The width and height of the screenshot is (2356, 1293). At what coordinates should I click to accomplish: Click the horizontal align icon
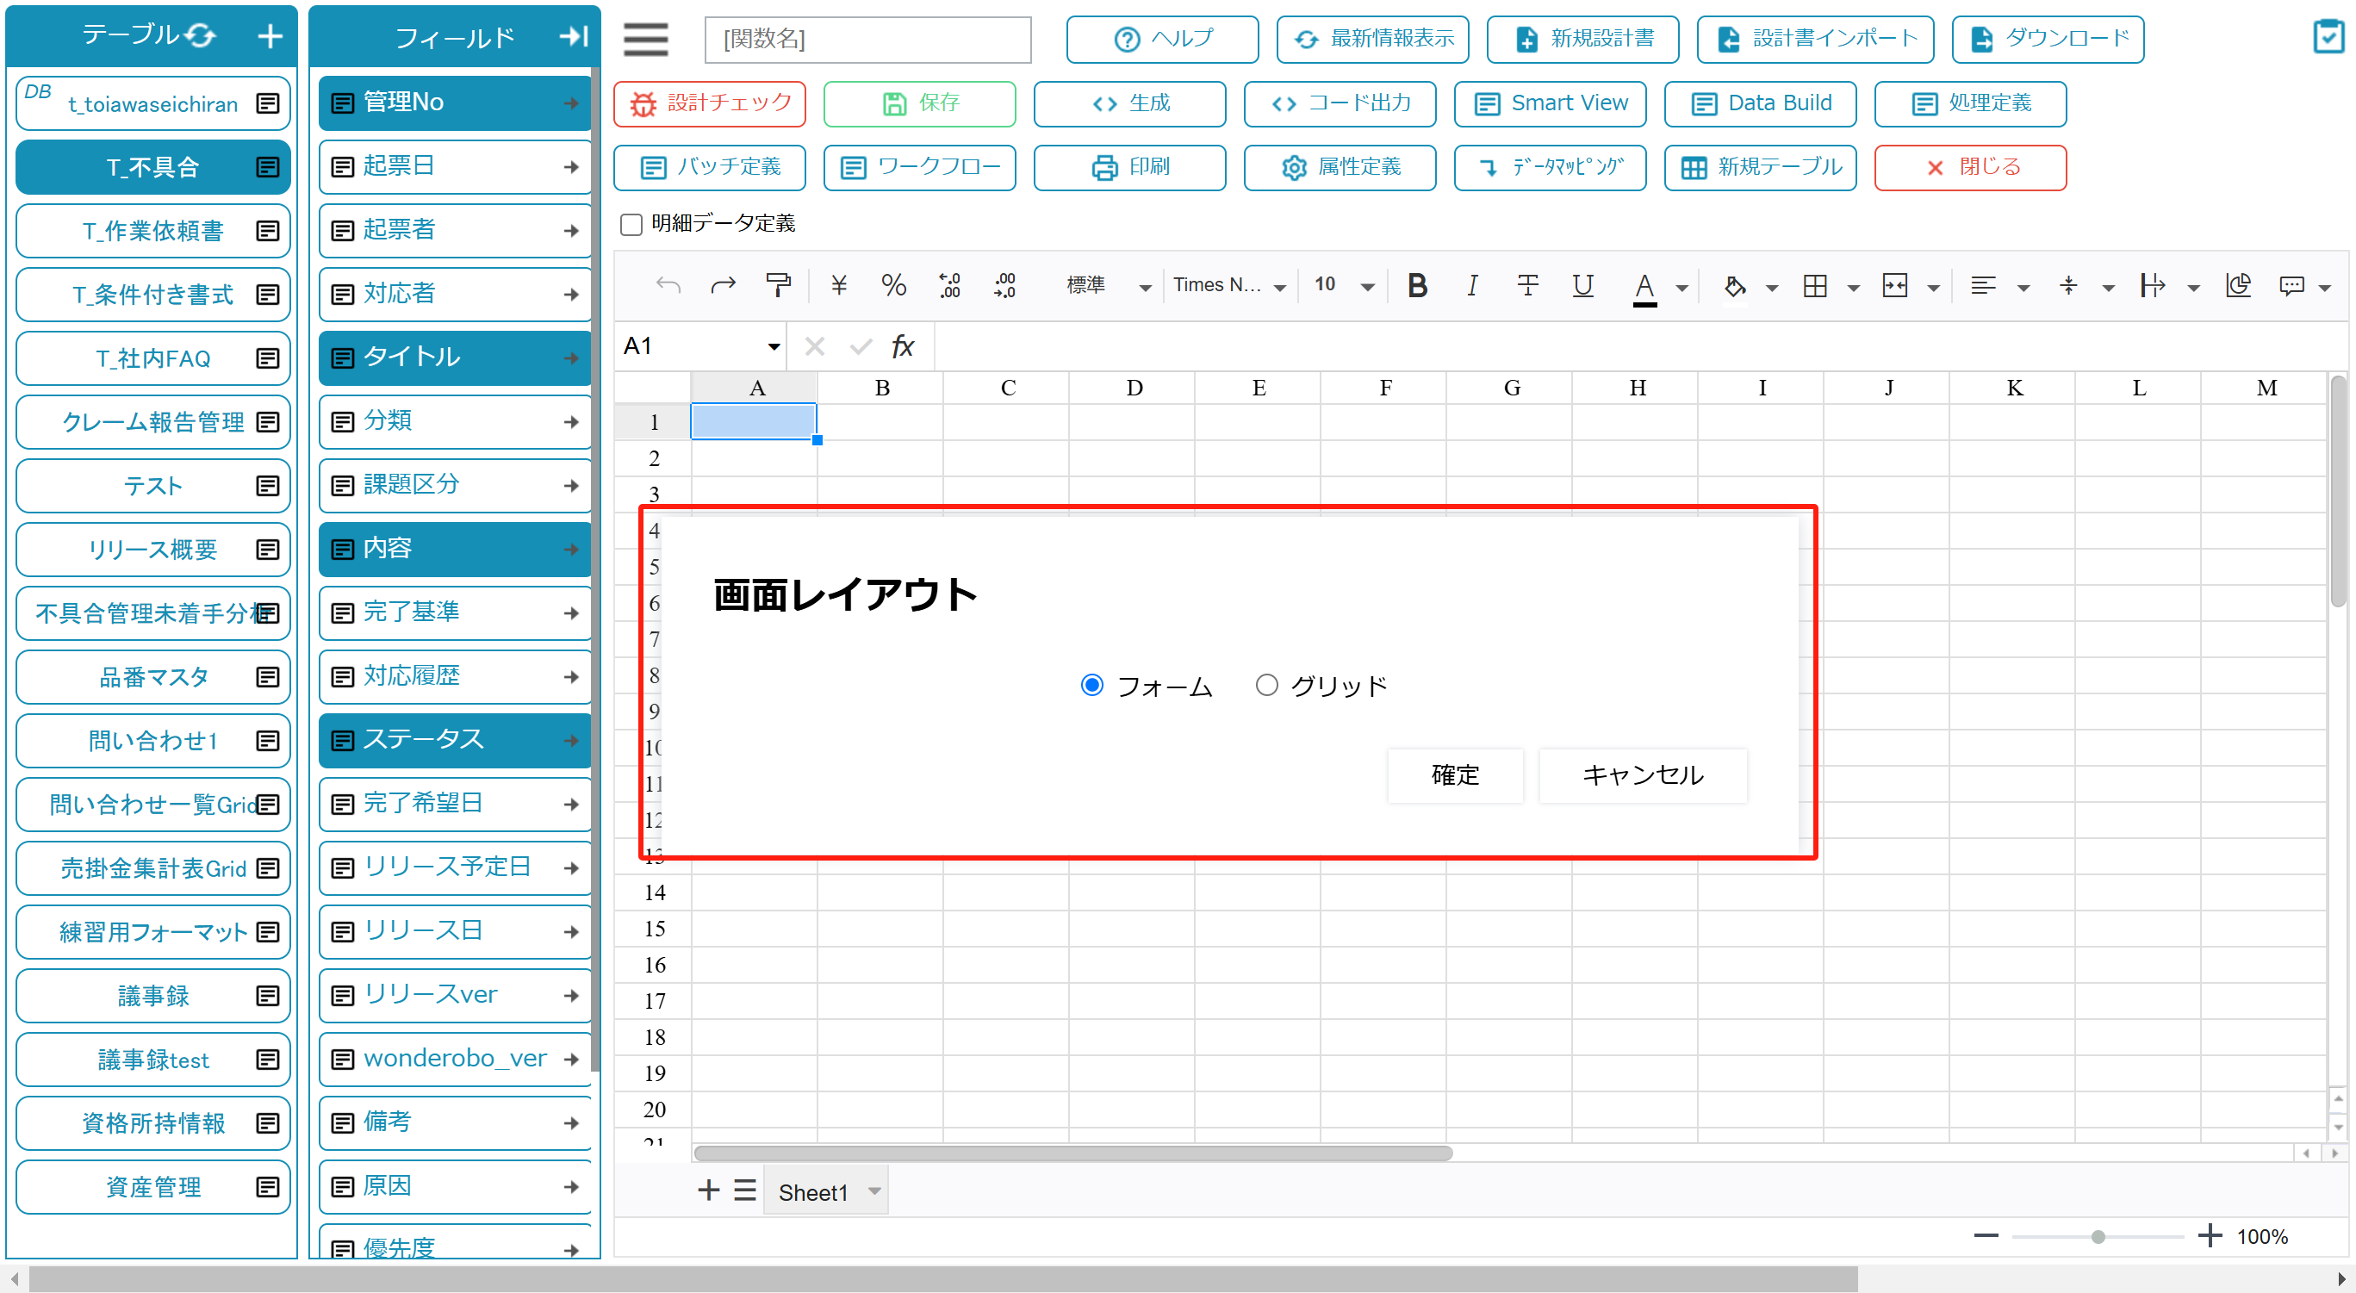tap(1984, 286)
